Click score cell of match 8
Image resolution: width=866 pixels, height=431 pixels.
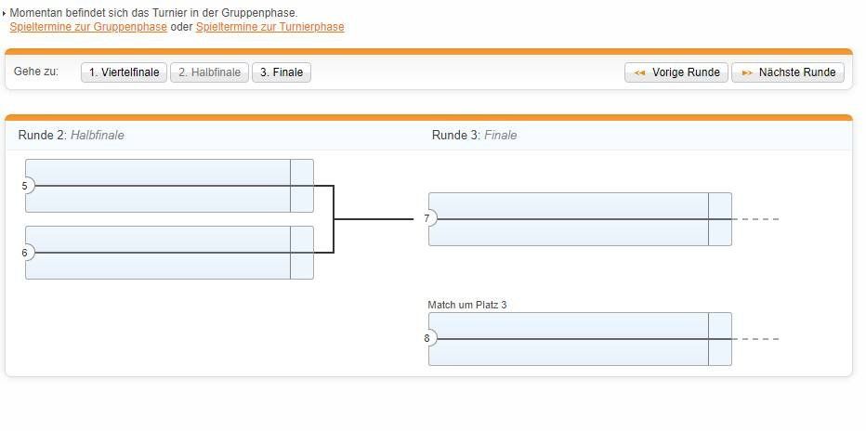tap(720, 339)
